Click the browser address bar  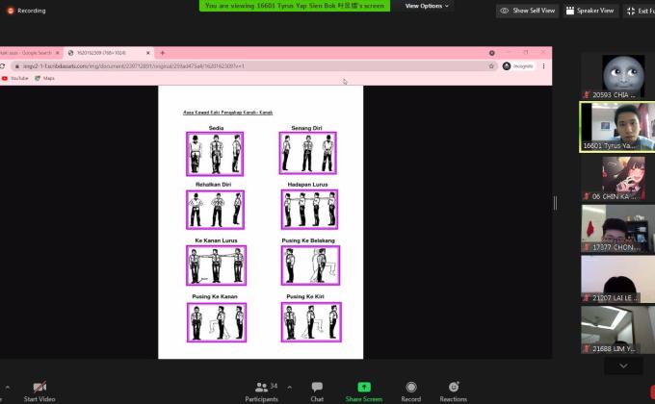click(241, 66)
